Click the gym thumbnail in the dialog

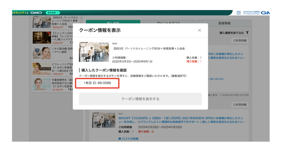pyautogui.click(x=94, y=52)
